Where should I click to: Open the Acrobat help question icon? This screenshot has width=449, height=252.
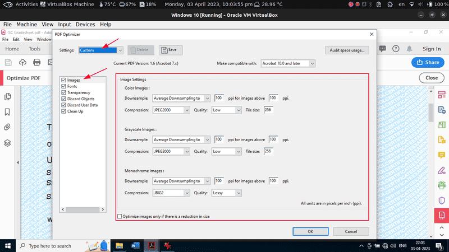(x=396, y=49)
